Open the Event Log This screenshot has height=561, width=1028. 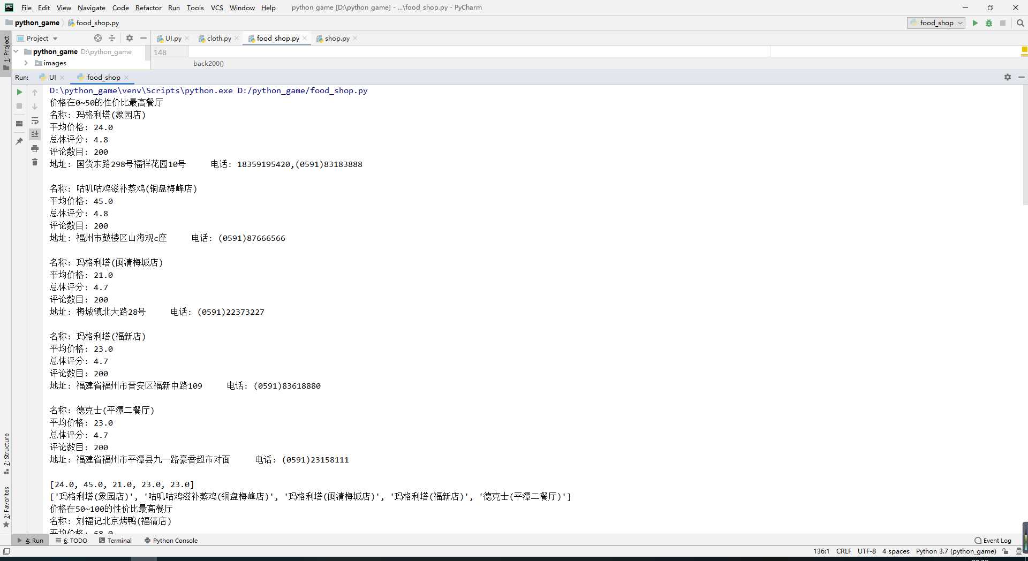(993, 541)
